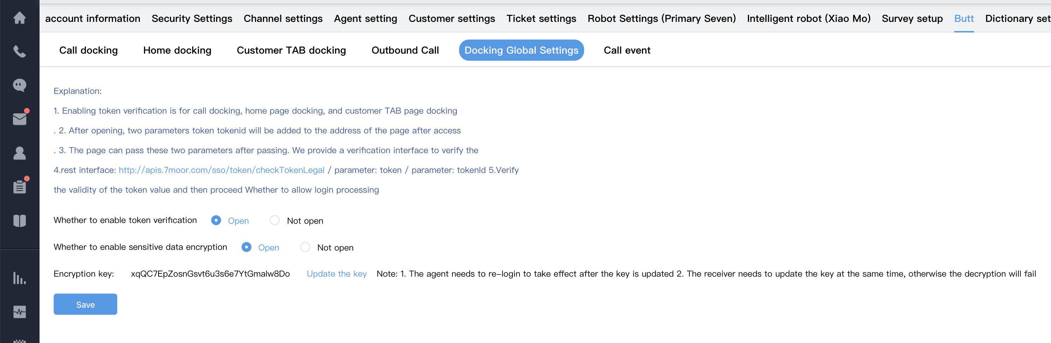Switch to the Call docking tab
The height and width of the screenshot is (343, 1051).
coord(89,50)
